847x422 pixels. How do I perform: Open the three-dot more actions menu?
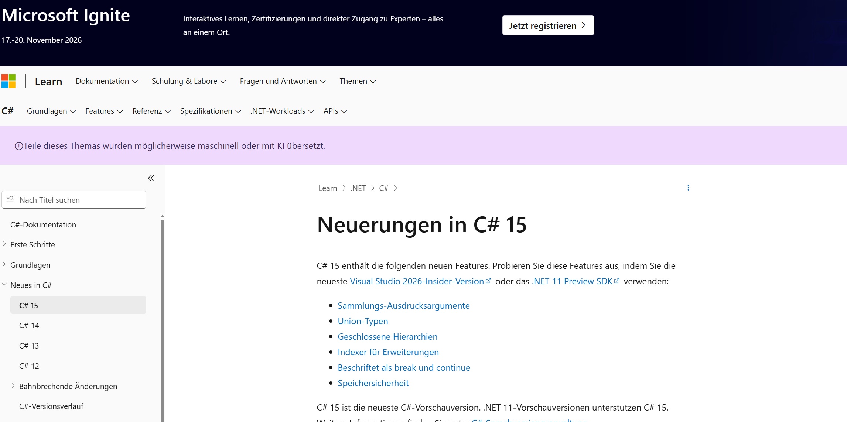(x=688, y=188)
